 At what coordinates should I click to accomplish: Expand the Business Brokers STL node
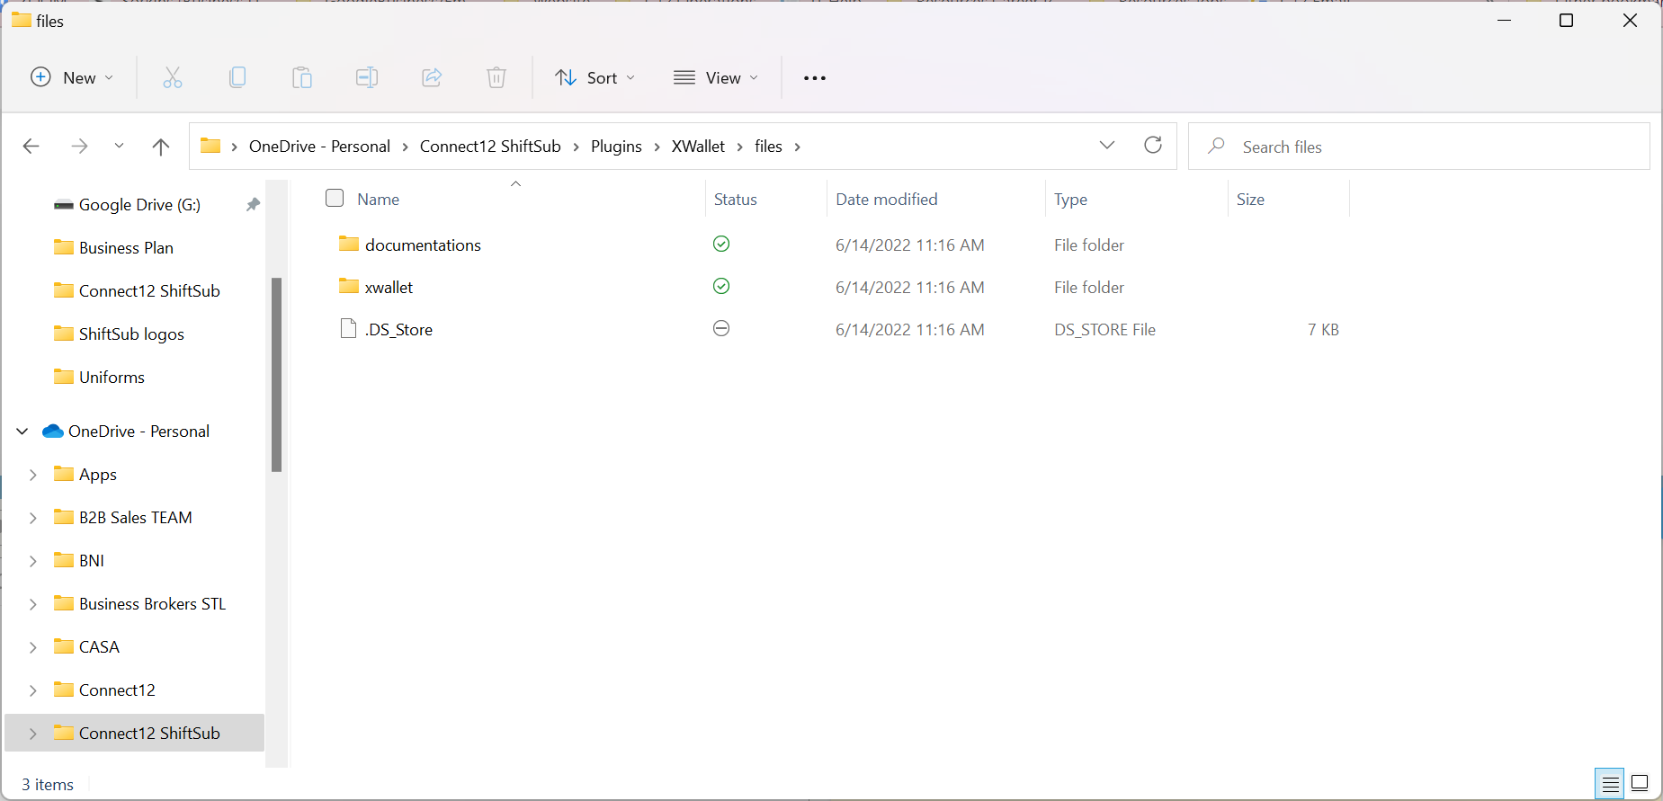pyautogui.click(x=33, y=604)
